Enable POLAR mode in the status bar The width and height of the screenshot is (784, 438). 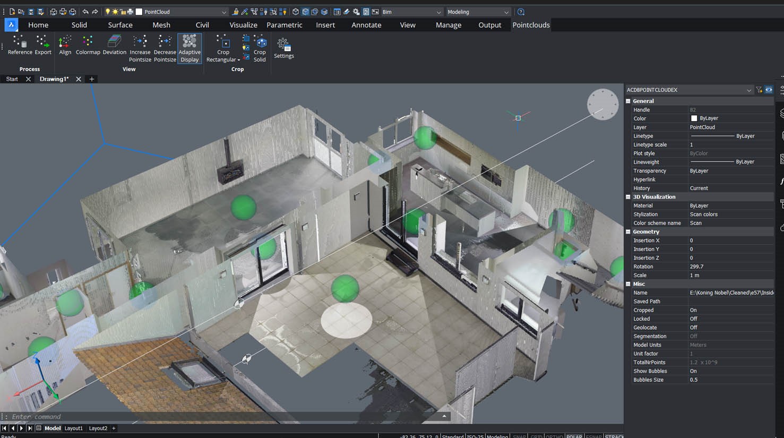(574, 436)
